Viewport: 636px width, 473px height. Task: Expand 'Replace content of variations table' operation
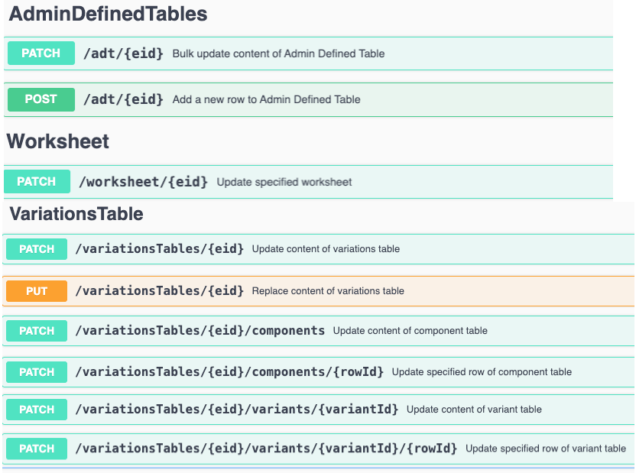(328, 291)
